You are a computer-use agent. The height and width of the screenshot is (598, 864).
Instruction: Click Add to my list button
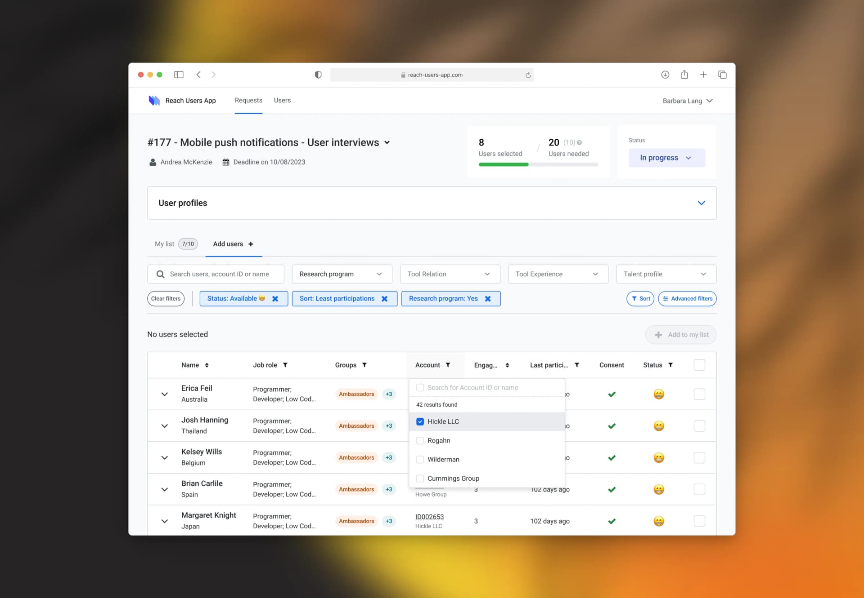[681, 335]
